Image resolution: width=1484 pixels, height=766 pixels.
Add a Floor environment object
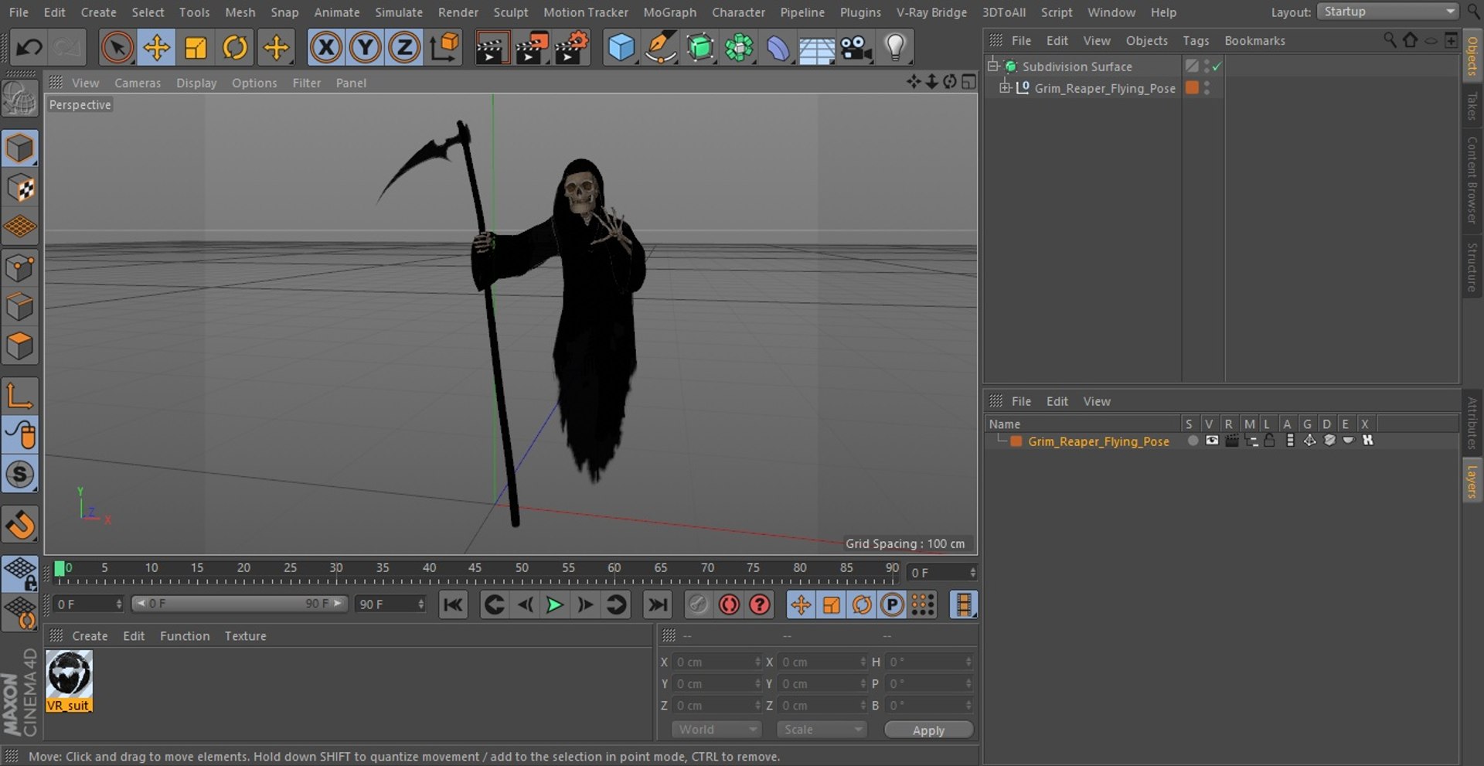[816, 48]
